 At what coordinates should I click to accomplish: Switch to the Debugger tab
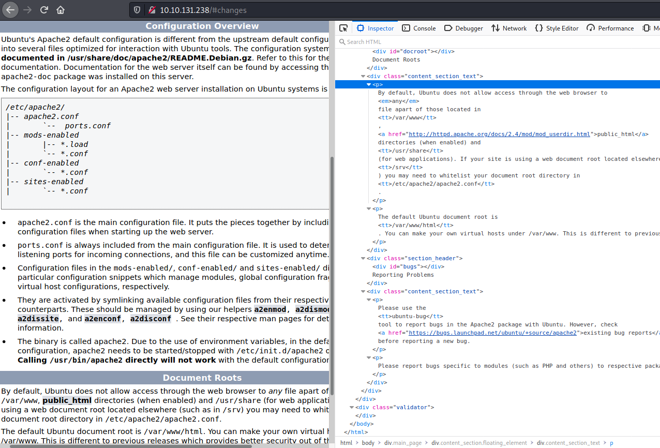463,28
